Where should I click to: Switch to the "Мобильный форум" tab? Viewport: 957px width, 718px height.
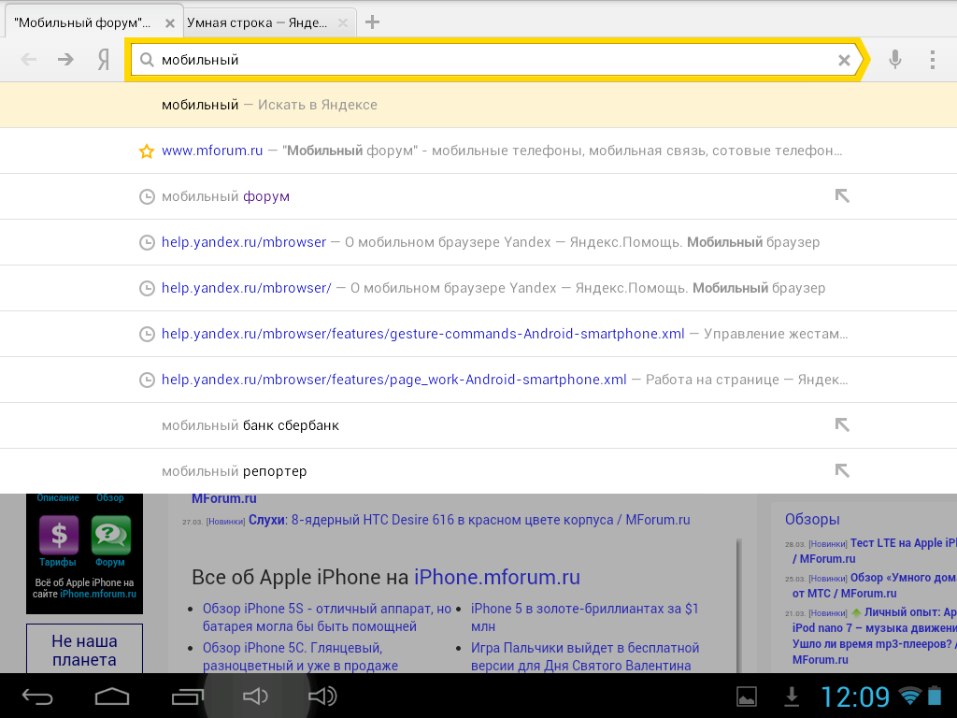pyautogui.click(x=83, y=23)
